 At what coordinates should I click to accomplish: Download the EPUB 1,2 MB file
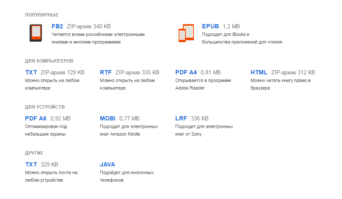[211, 26]
